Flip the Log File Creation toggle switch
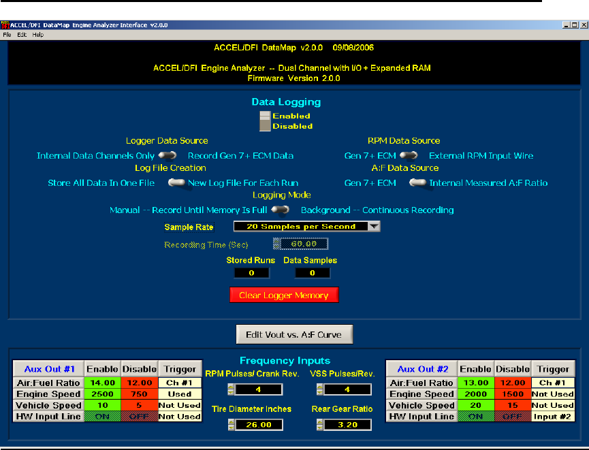 pos(176,182)
